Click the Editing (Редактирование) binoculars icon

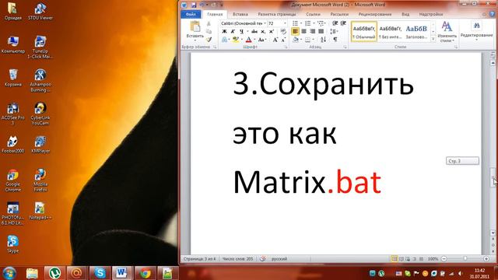[476, 26]
